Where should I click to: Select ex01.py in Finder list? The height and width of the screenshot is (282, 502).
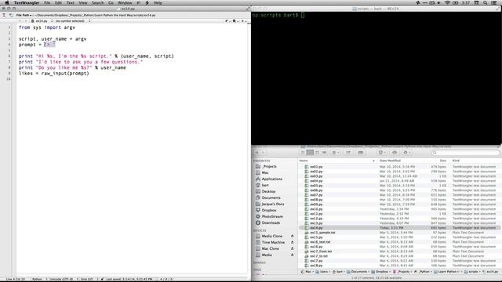(x=399, y=167)
